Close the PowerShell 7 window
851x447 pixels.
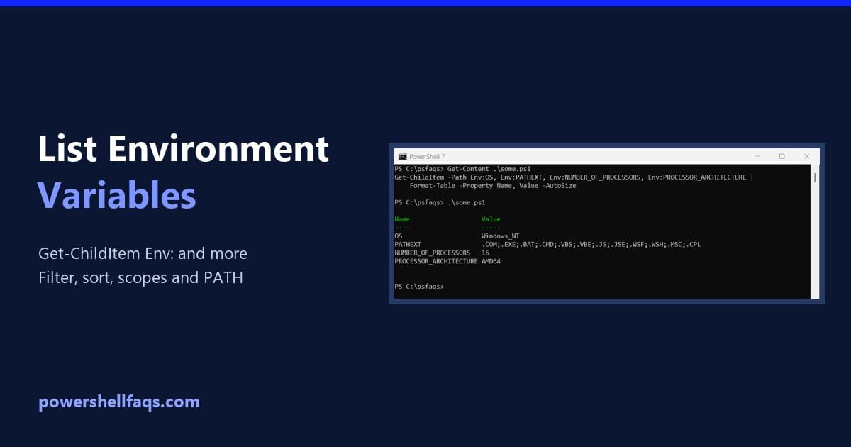(x=807, y=156)
